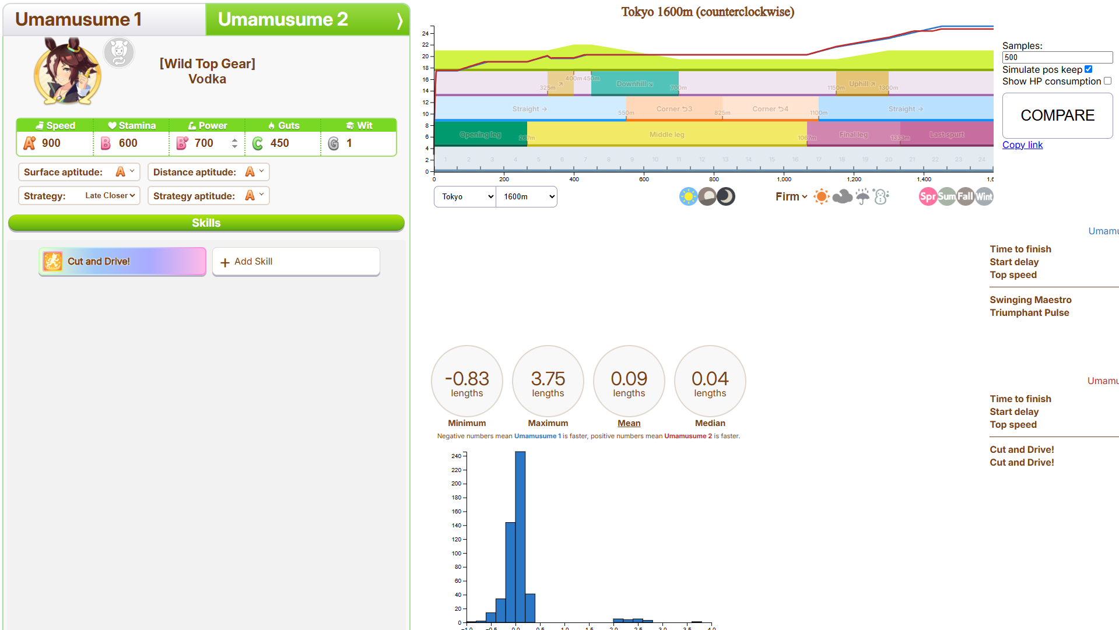
Task: Select the Fall season icon
Action: point(965,196)
